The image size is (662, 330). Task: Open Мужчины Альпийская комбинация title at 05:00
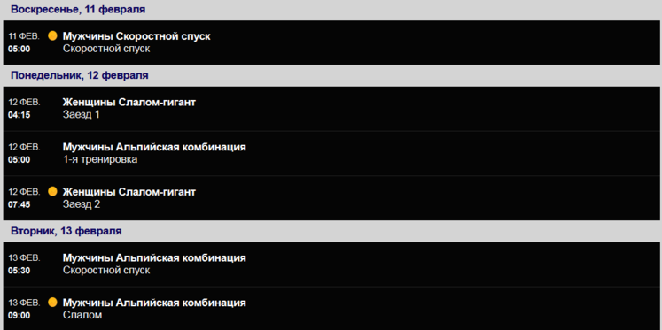[154, 147]
